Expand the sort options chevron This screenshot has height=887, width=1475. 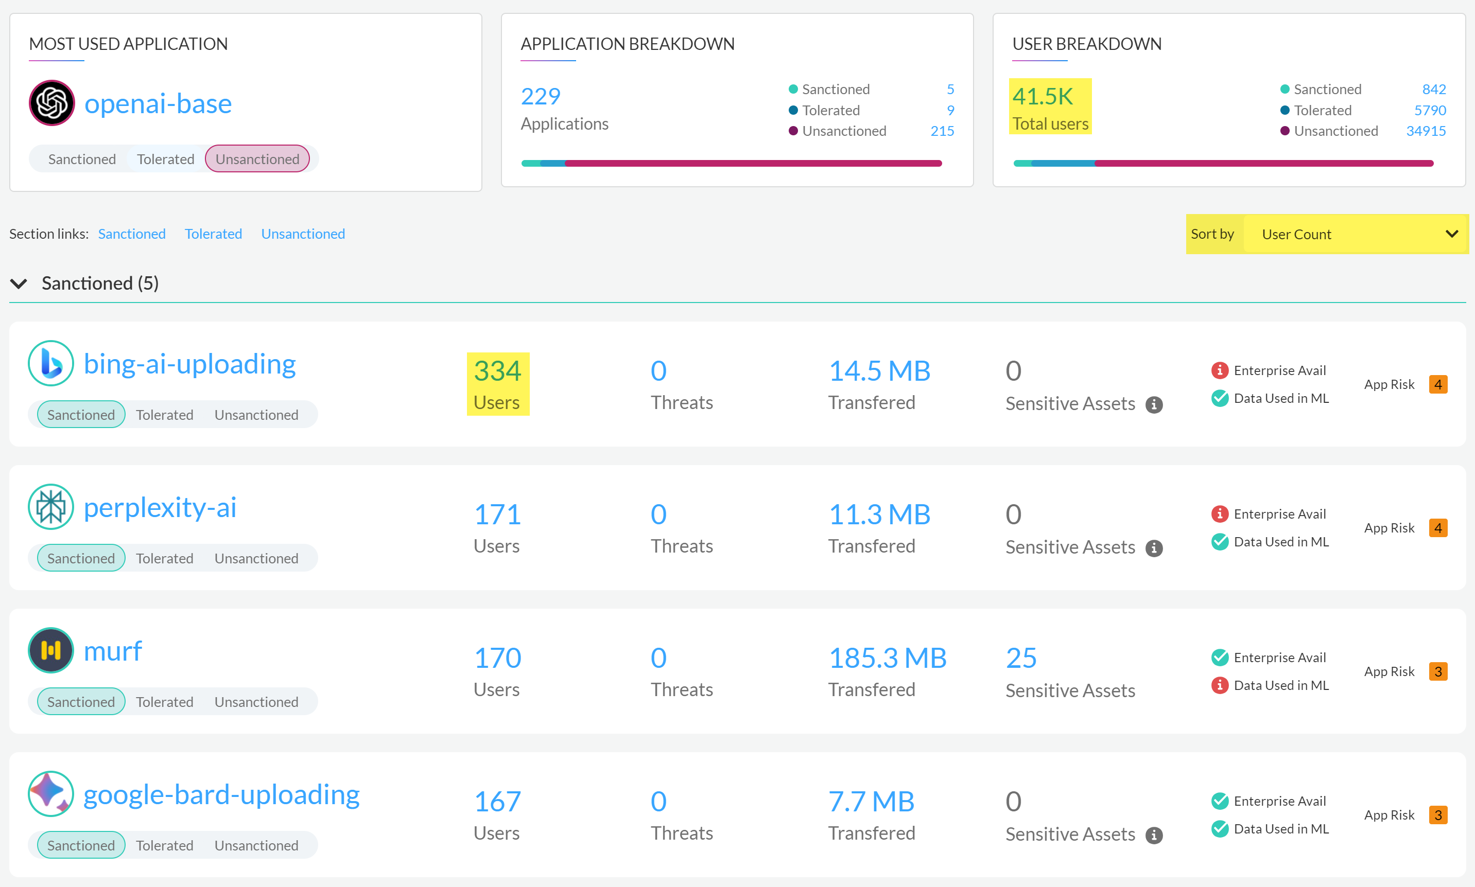click(x=1452, y=234)
